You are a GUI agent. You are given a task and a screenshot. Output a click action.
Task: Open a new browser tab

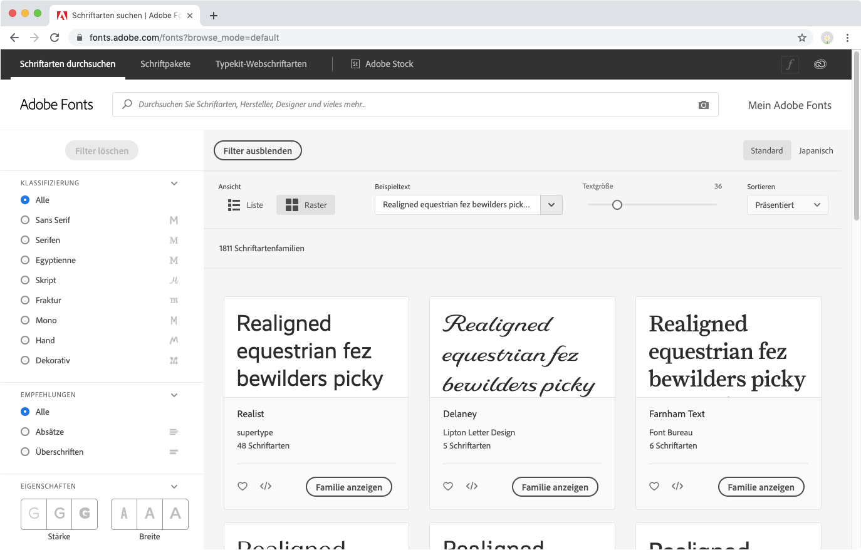(214, 16)
